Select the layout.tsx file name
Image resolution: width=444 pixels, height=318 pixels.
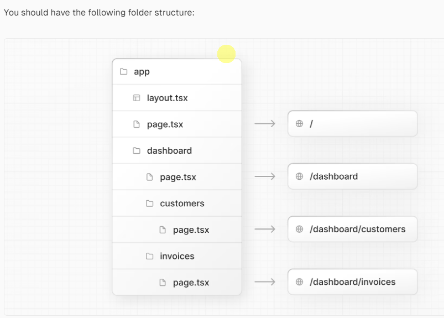167,98
